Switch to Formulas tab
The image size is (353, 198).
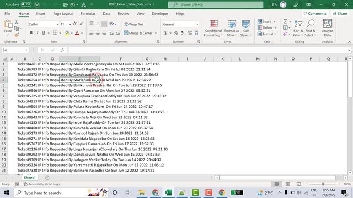point(88,14)
